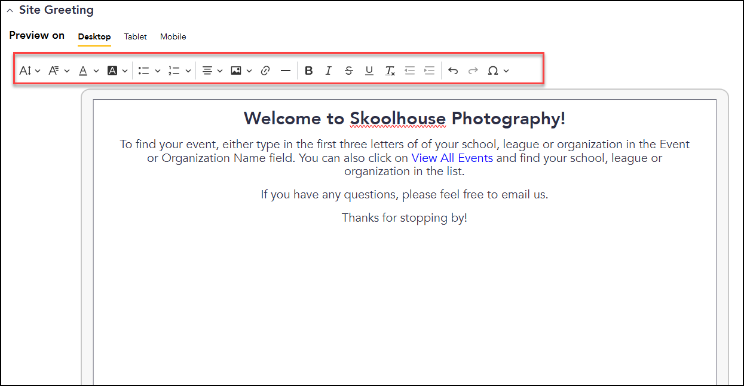
Task: Apply strikethrough formatting
Action: (x=349, y=71)
